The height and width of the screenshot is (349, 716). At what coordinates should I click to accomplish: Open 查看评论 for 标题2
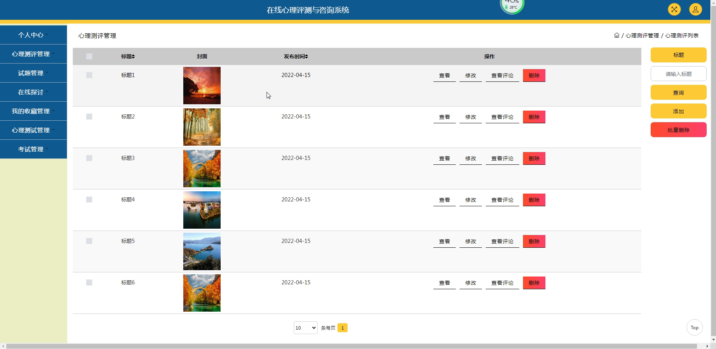[x=502, y=117]
